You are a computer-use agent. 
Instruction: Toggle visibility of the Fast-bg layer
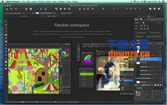pos(160,82)
